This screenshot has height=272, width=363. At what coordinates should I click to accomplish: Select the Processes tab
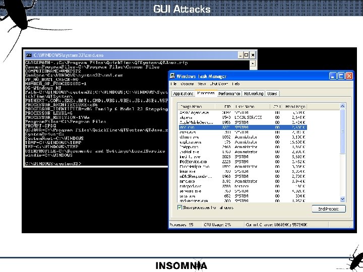206,93
